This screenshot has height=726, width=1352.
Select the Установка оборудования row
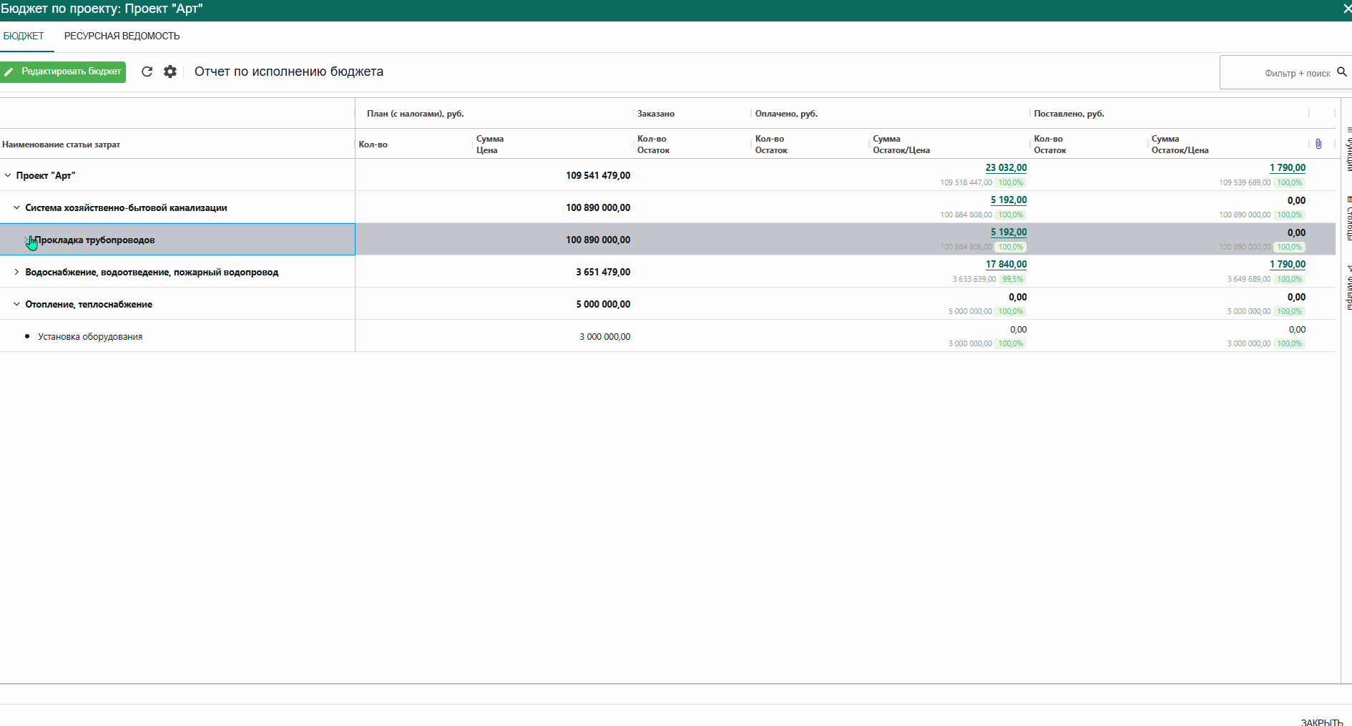(90, 337)
